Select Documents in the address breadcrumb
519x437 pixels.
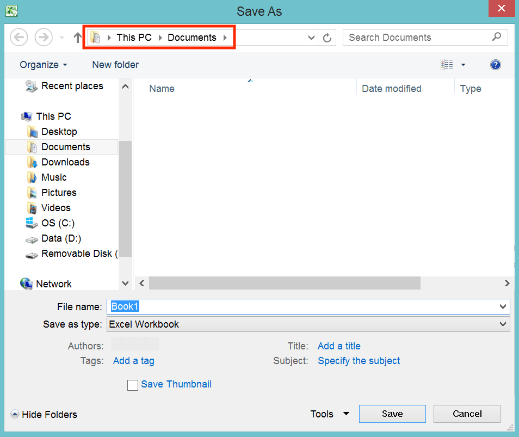(192, 38)
